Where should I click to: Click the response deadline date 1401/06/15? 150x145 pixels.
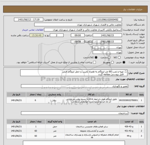pyautogui.click(x=107, y=35)
